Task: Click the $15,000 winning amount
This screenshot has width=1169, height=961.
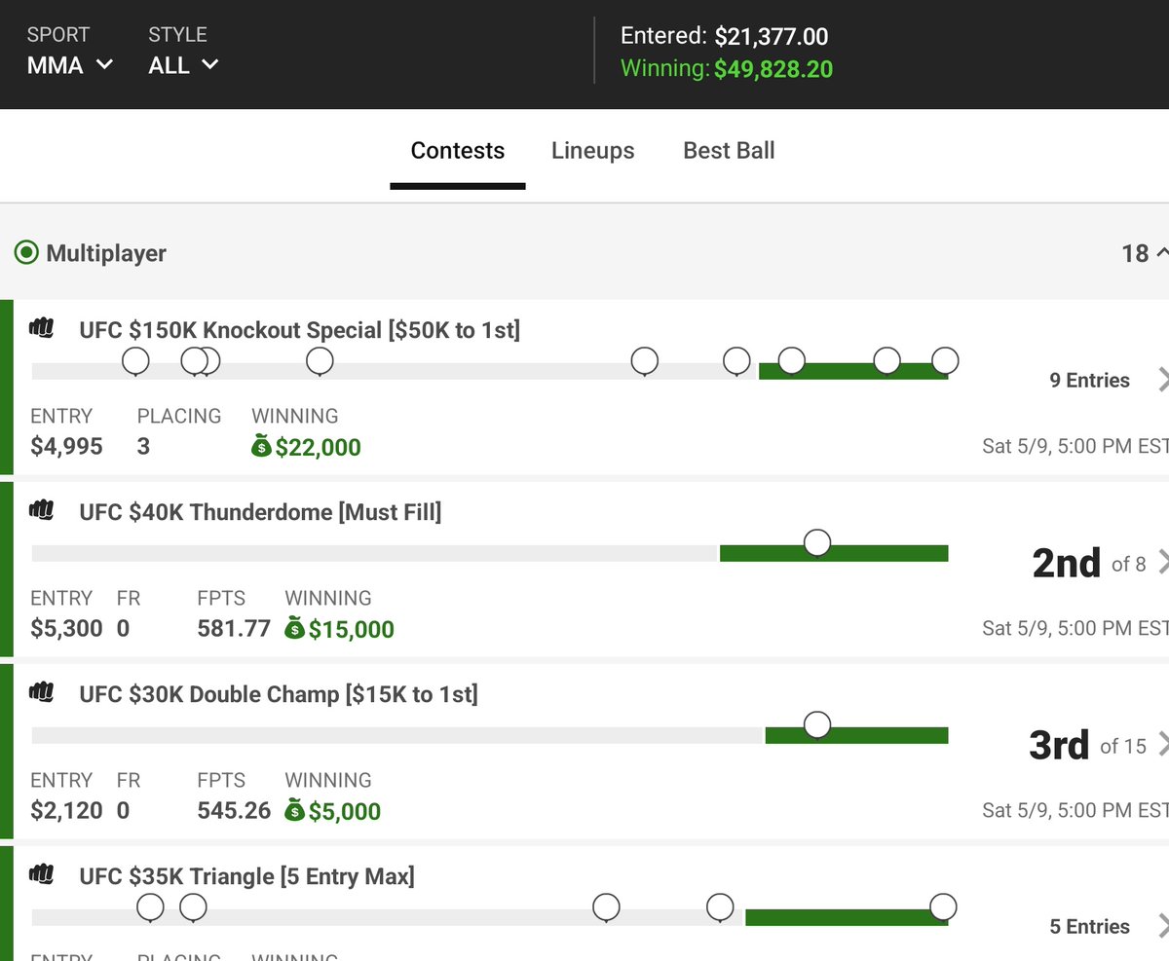Action: (352, 630)
